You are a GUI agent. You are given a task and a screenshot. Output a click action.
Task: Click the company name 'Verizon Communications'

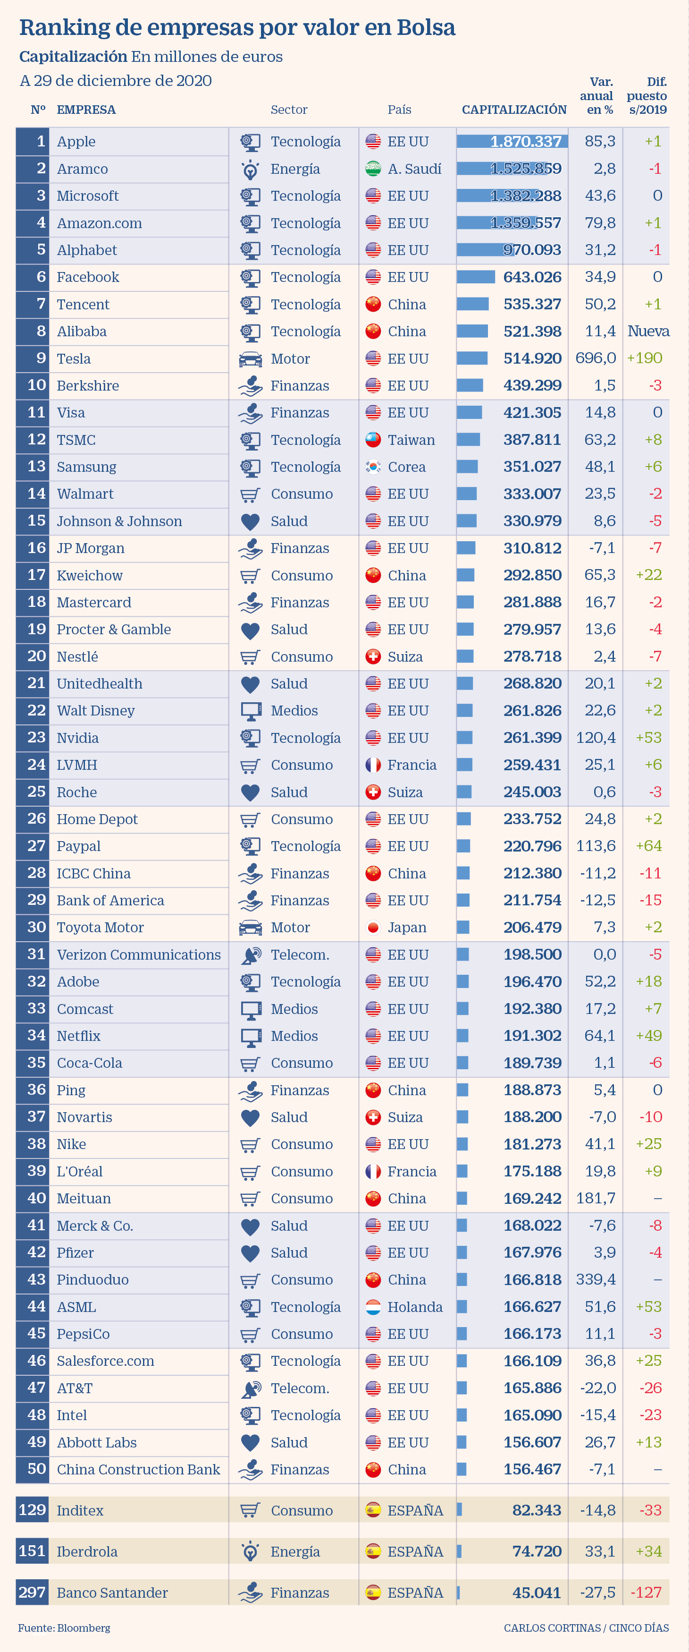click(138, 955)
